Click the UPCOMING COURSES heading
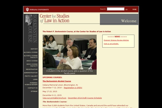 52,77
